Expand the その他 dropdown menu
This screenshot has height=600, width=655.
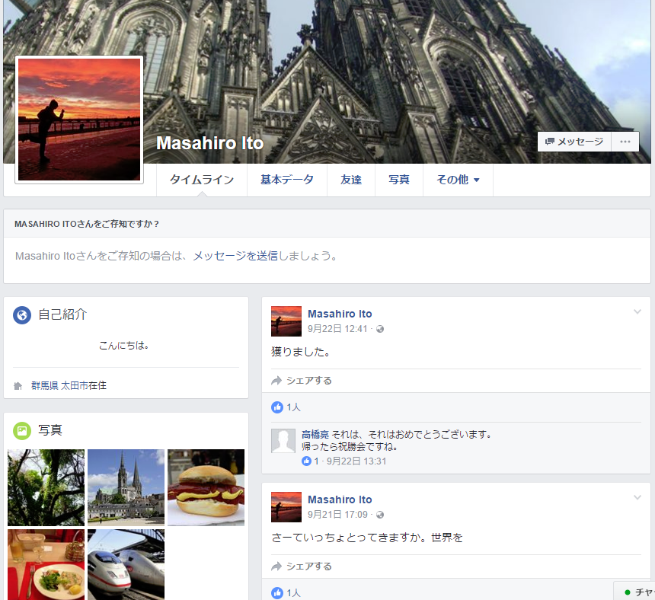458,180
